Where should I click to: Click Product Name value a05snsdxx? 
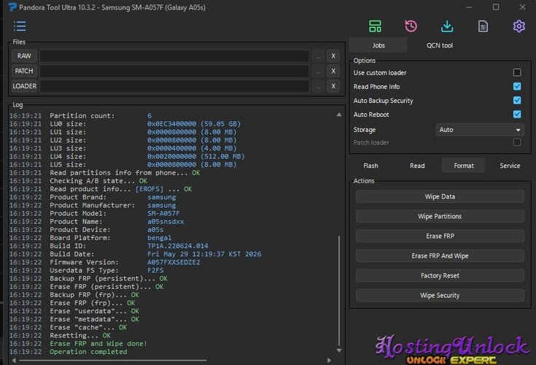(x=166, y=222)
